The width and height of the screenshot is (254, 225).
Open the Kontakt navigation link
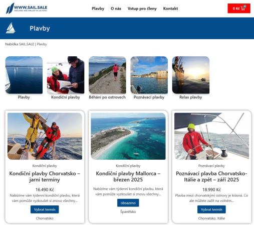click(x=170, y=9)
